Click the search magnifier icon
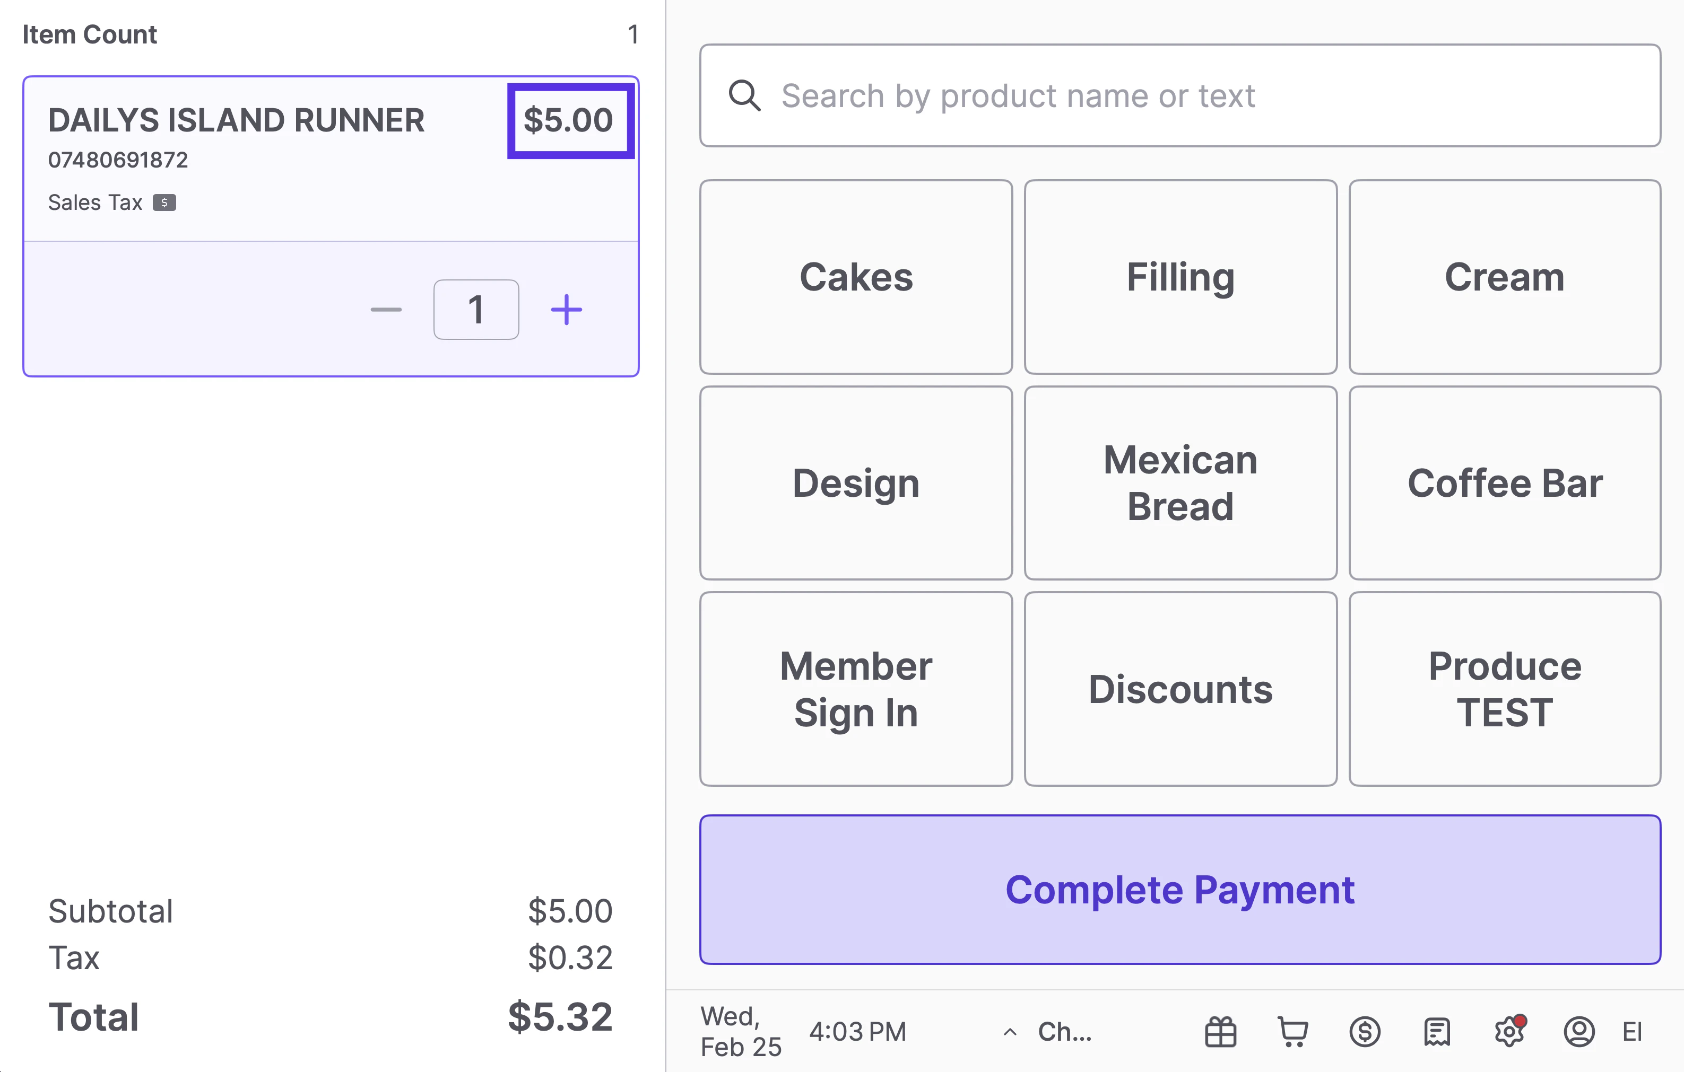The width and height of the screenshot is (1684, 1072). (744, 96)
